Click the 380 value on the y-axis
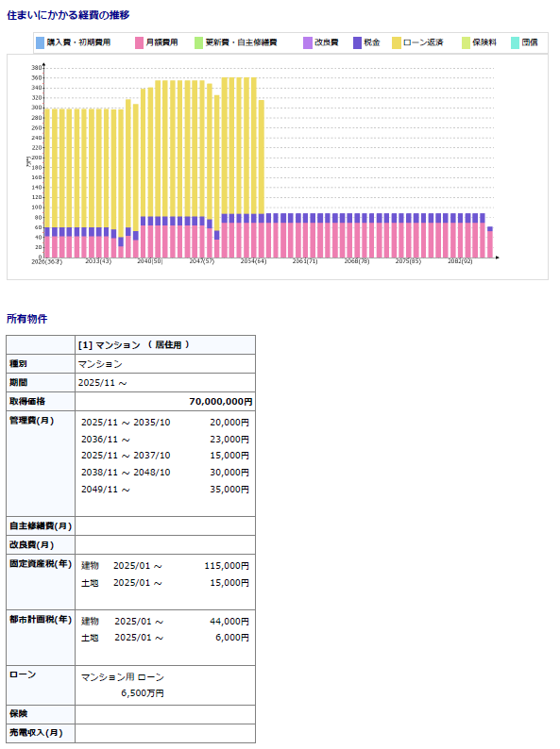Screen dimensions: 560x749 point(36,68)
